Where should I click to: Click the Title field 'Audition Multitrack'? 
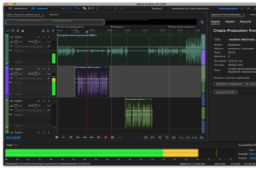tap(242, 39)
